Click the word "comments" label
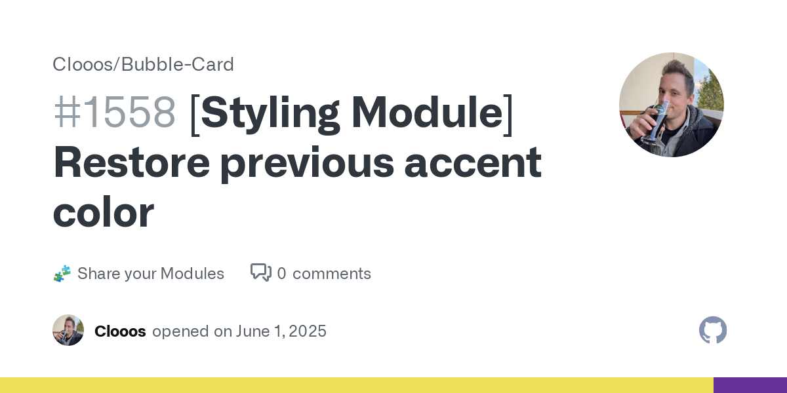787x393 pixels. pyautogui.click(x=332, y=274)
